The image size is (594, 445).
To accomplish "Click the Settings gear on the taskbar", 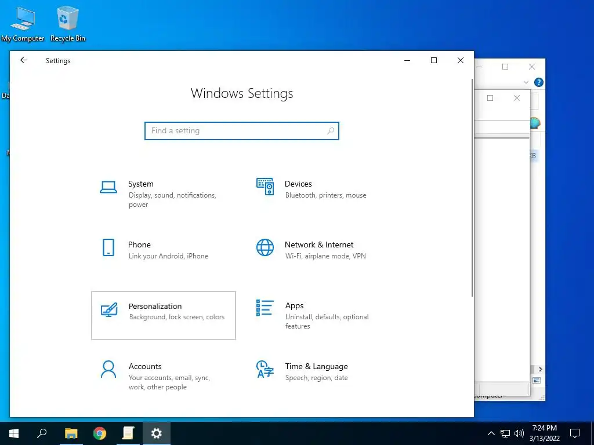I will coord(157,433).
